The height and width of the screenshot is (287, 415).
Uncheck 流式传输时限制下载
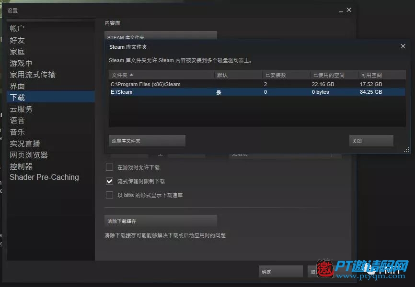pyautogui.click(x=109, y=181)
